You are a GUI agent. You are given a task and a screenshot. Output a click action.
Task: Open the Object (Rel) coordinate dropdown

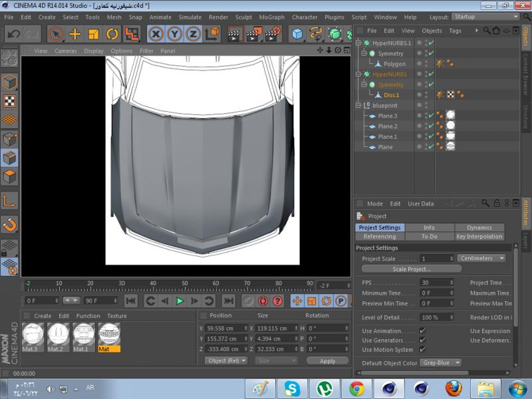pyautogui.click(x=226, y=360)
